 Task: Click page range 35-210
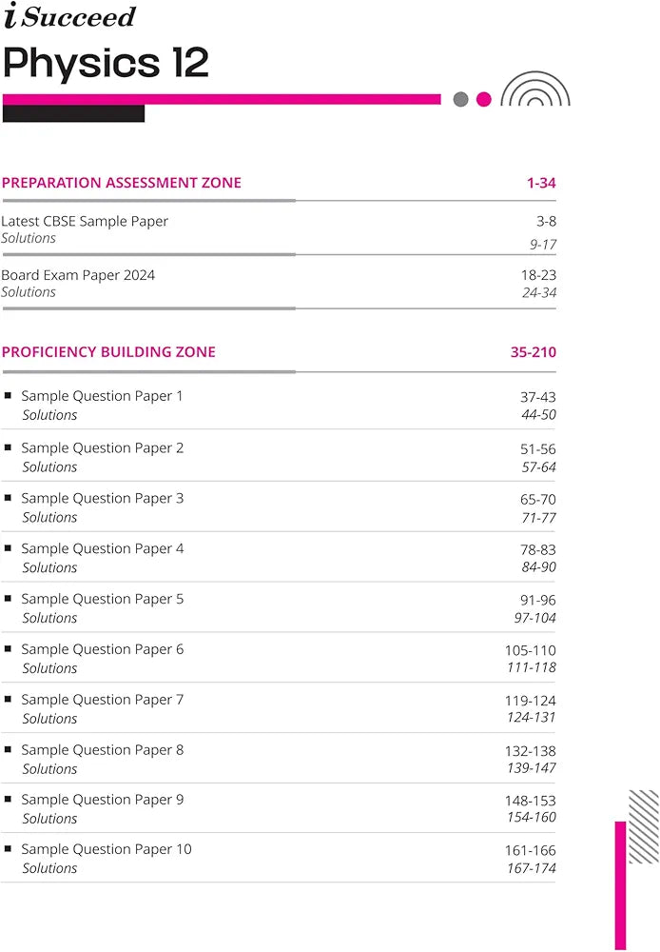(533, 352)
